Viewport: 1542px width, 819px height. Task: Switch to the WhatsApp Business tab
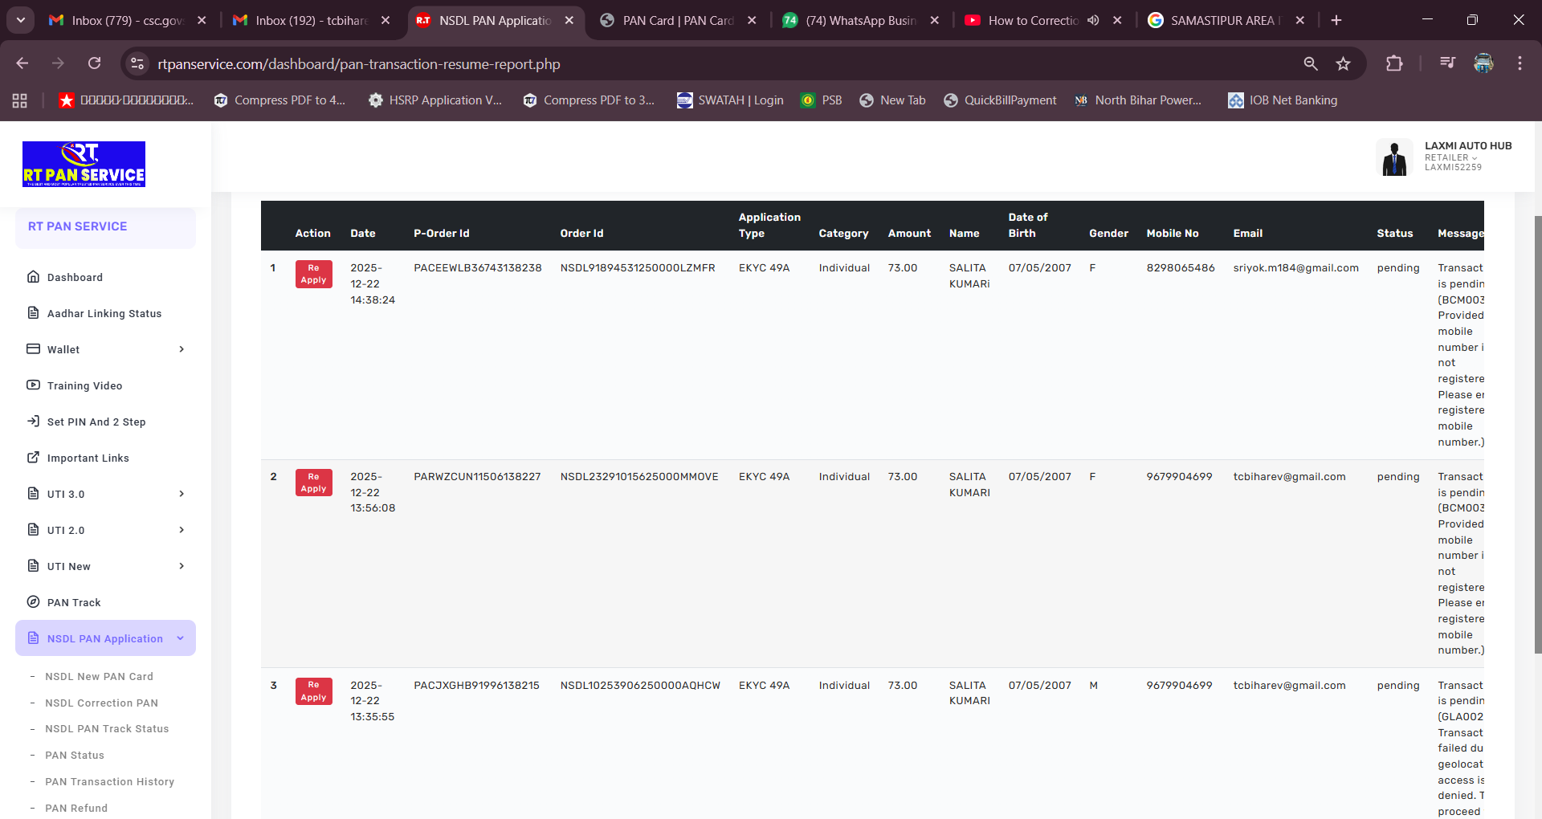point(859,21)
